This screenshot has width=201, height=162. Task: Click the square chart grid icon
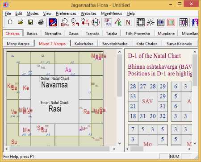click(140, 22)
